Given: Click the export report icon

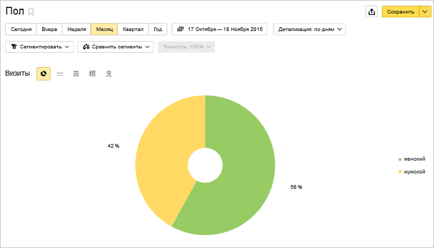Looking at the screenshot, I should 371,11.
